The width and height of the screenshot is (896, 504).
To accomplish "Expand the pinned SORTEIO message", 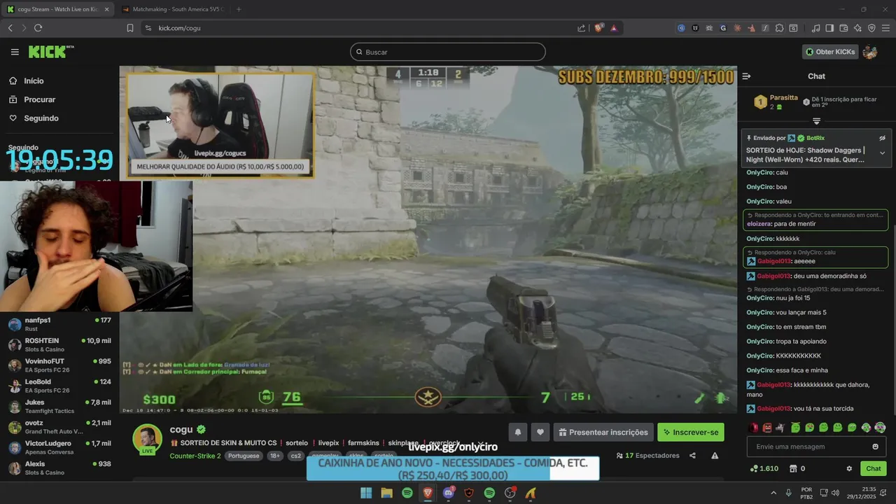I will click(x=882, y=153).
